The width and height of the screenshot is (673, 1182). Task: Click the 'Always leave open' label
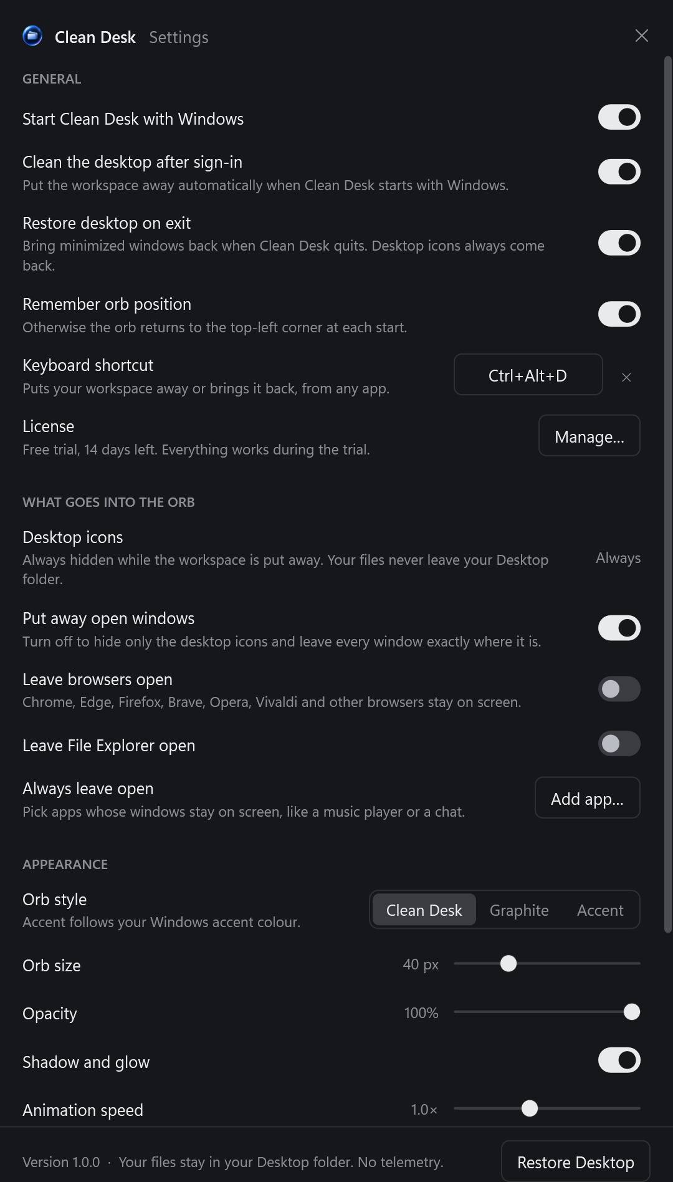[88, 789]
